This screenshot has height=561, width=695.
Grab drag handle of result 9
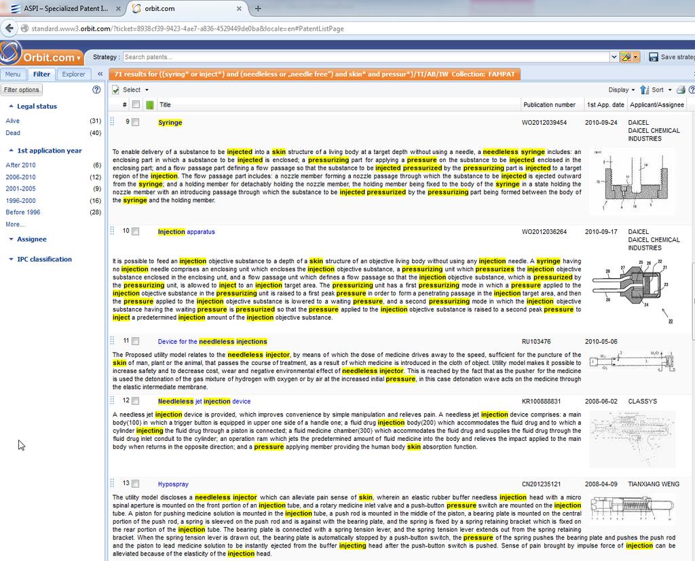pos(112,121)
